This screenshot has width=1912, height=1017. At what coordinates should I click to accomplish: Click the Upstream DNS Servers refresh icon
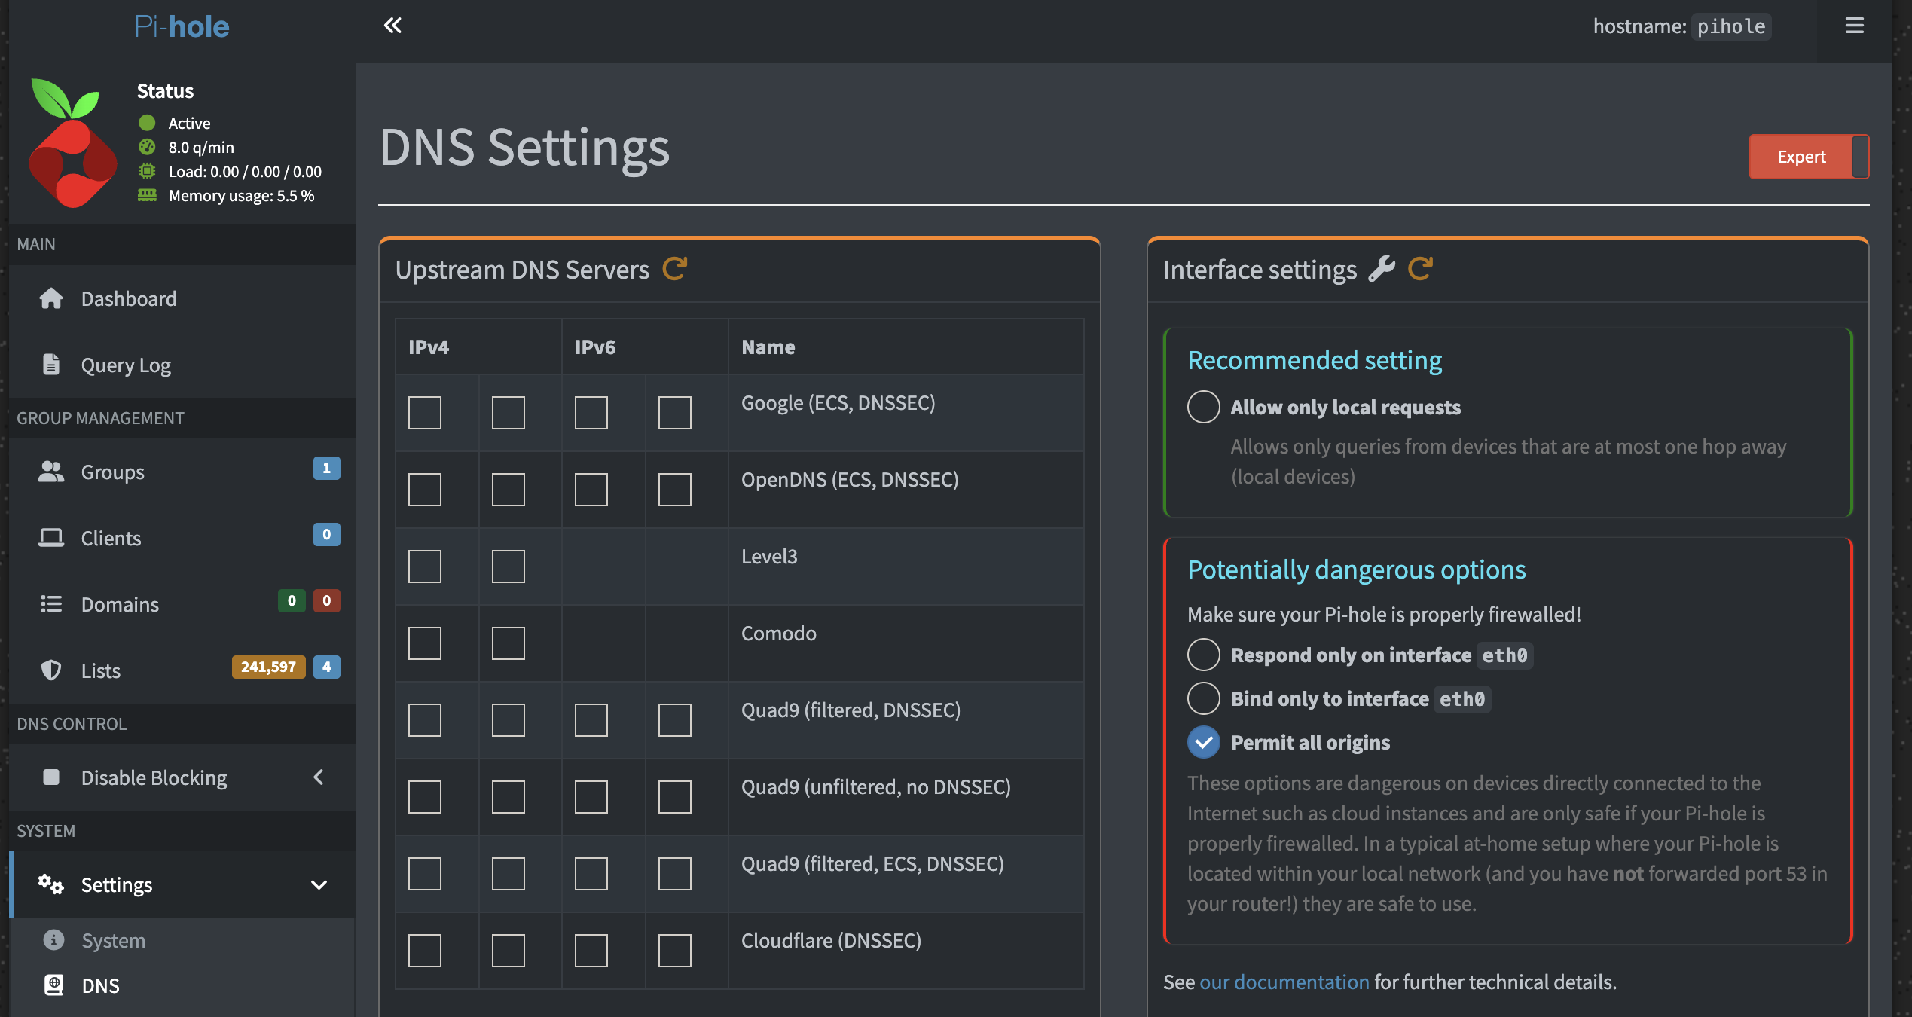tap(674, 269)
